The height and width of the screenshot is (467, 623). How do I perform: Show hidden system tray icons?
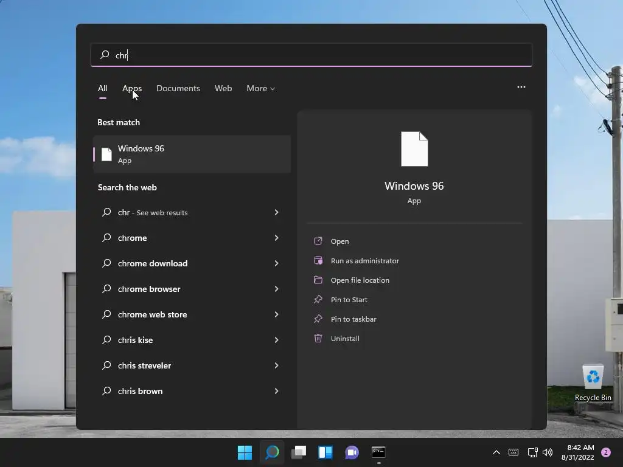(496, 452)
